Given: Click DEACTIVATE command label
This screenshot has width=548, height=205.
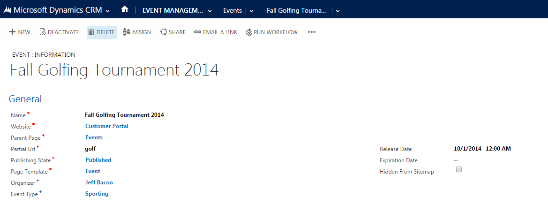Looking at the screenshot, I should [x=64, y=32].
